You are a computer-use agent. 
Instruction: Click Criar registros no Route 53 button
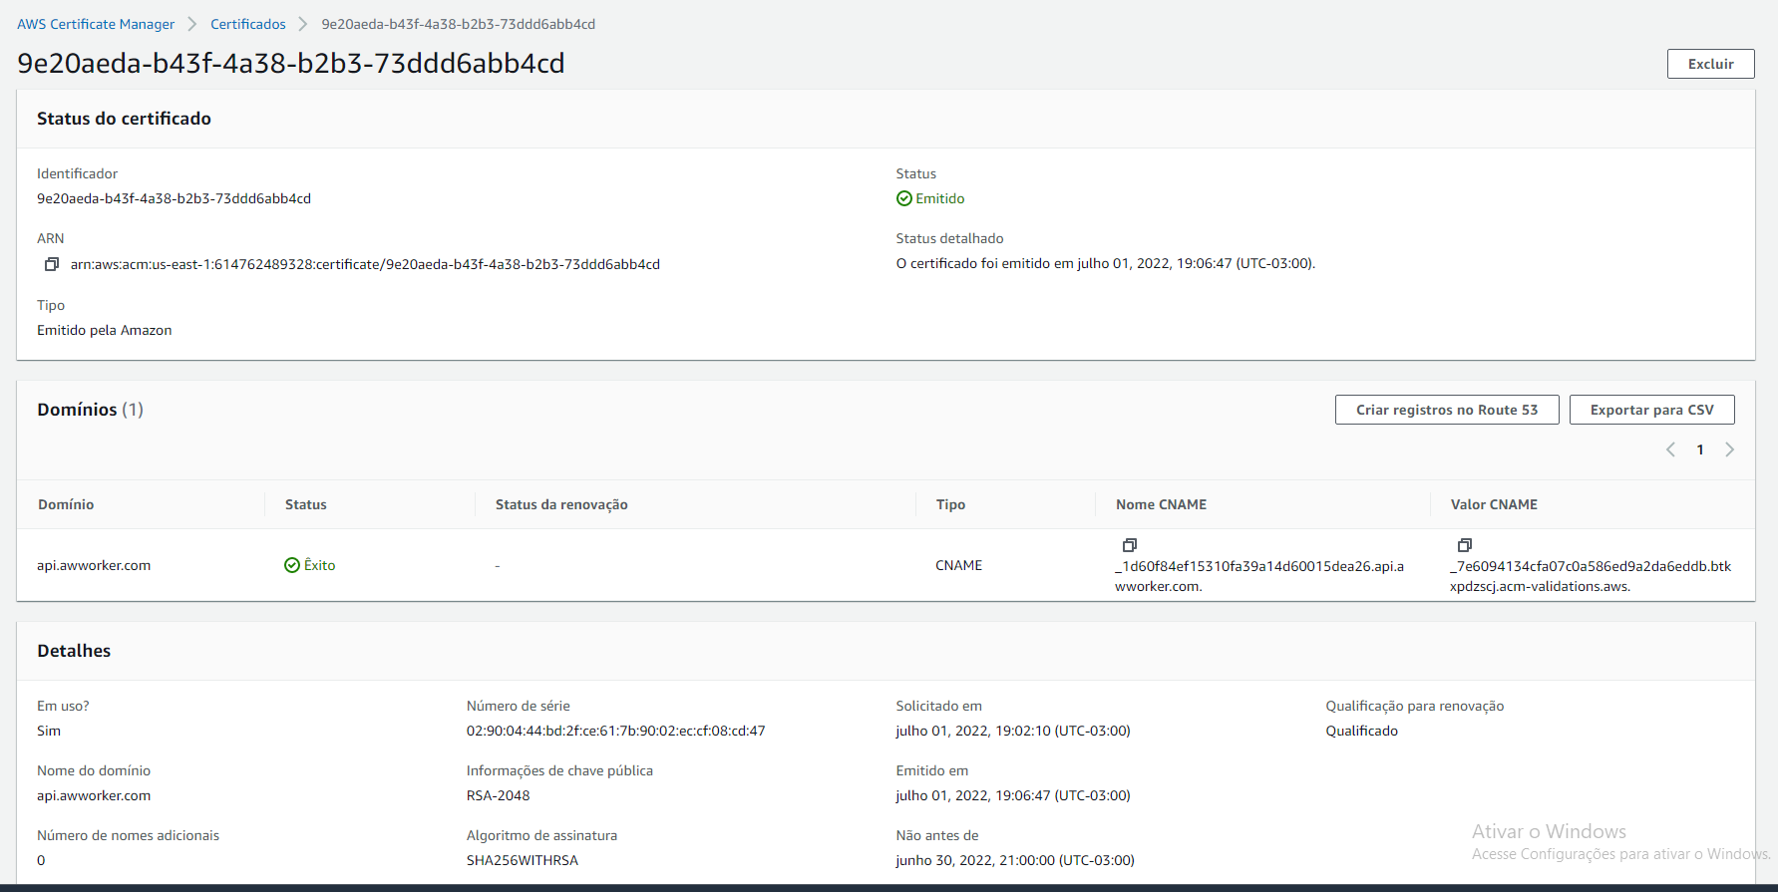[x=1447, y=410]
